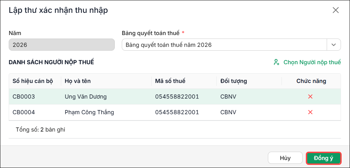Delete Phạm Công Thắng row with red X
This screenshot has width=350, height=168.
tap(310, 112)
